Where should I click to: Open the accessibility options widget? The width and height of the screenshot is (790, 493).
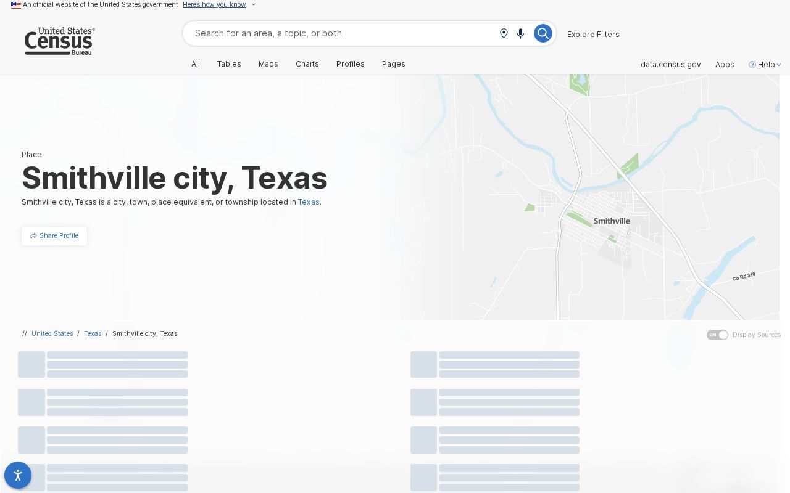click(x=18, y=475)
